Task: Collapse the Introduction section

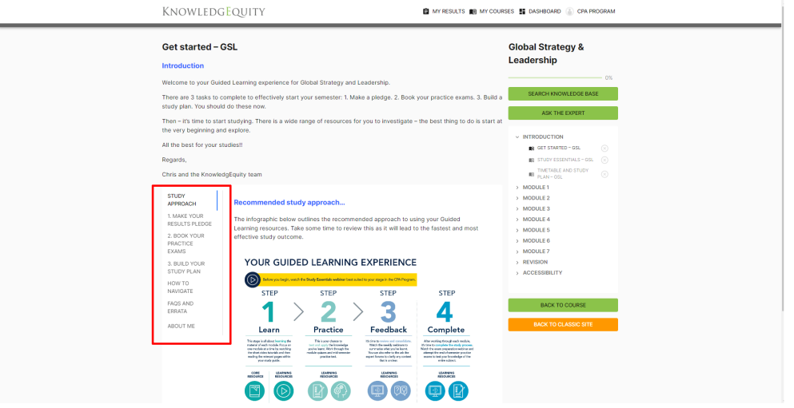Action: pyautogui.click(x=518, y=137)
